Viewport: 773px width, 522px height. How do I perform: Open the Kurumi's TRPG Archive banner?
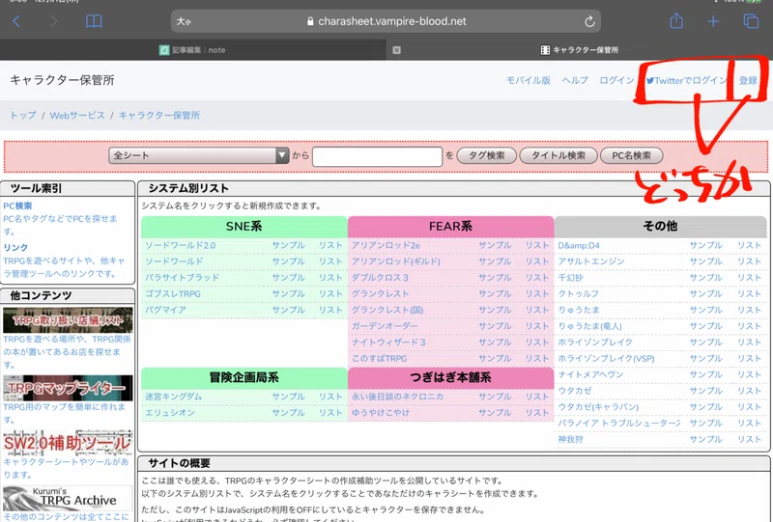tap(68, 498)
